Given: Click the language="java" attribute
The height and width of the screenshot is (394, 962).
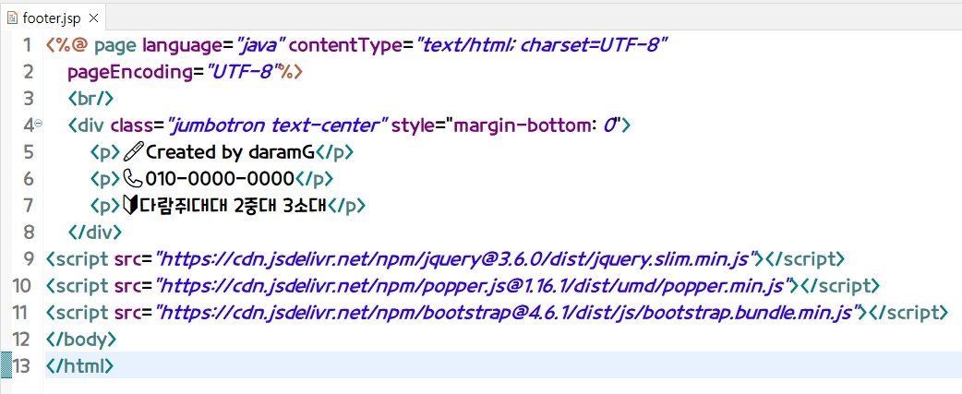Looking at the screenshot, I should (215, 46).
